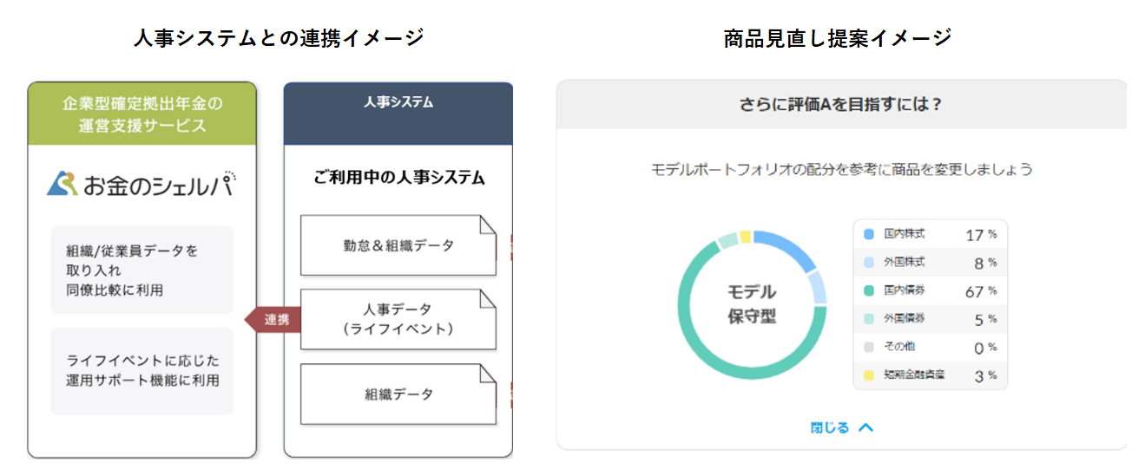This screenshot has height=469, width=1145.
Task: Click the 閉じる link text
Action: 830,427
